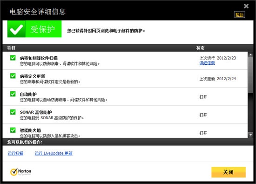Click the 项目 column header
The height and width of the screenshot is (184, 256).
click(x=12, y=48)
